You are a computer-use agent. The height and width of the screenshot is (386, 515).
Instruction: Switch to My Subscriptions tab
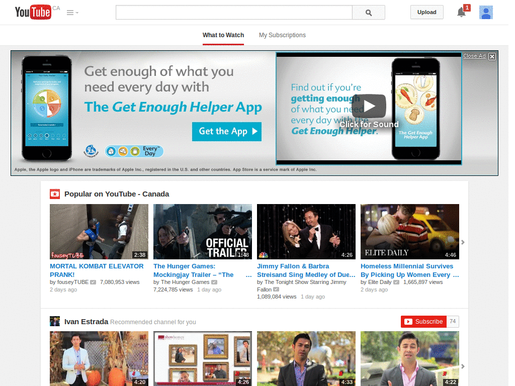click(x=282, y=35)
